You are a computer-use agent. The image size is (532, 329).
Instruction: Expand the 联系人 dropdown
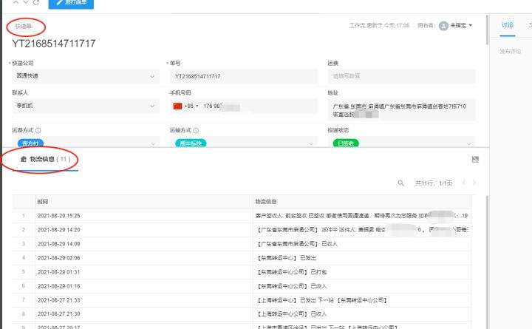[x=83, y=106]
